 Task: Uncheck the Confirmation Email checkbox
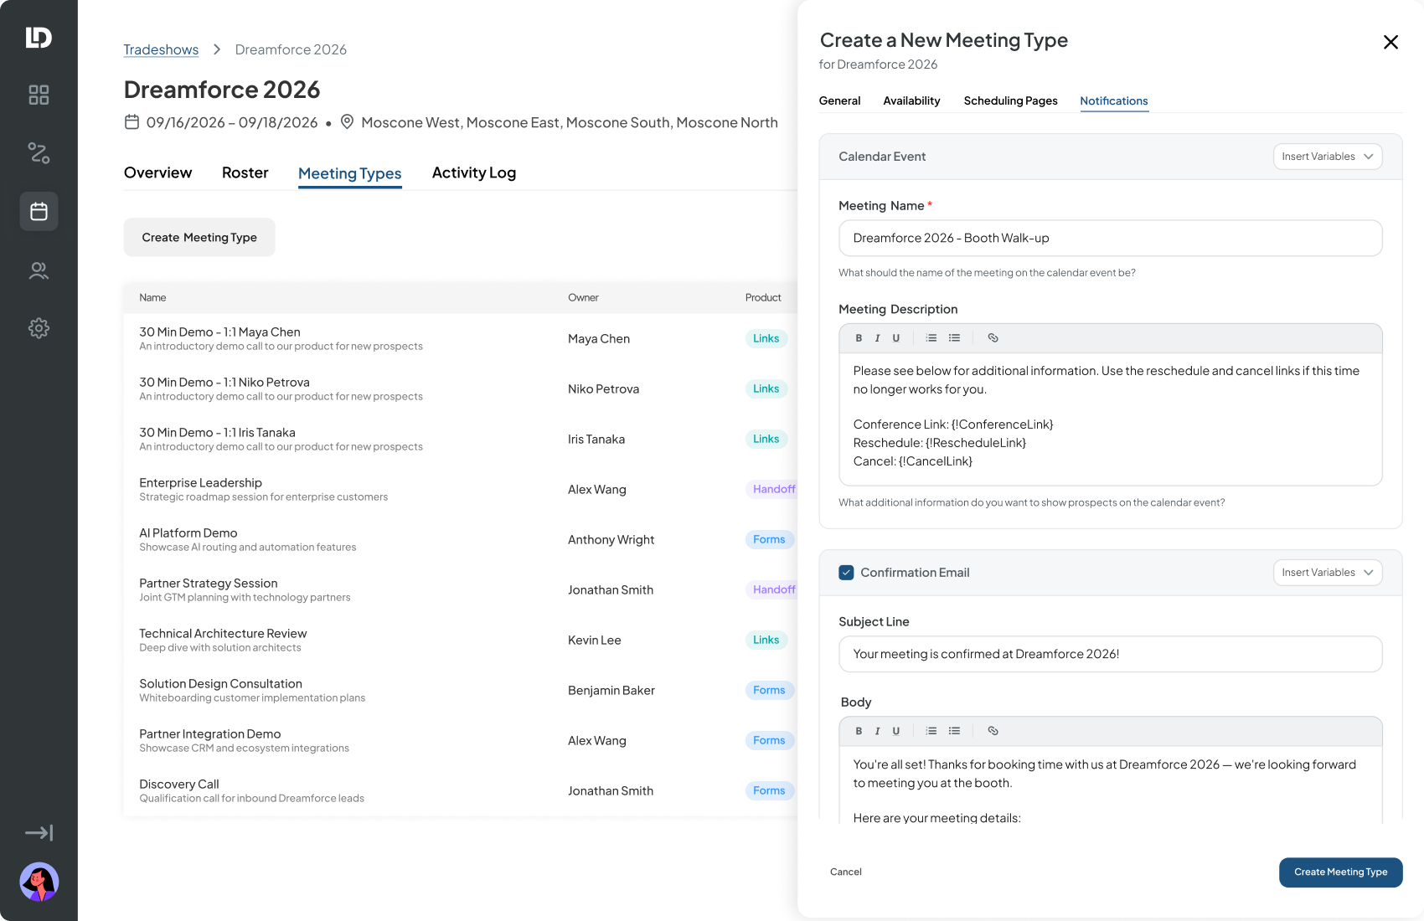[x=846, y=573]
